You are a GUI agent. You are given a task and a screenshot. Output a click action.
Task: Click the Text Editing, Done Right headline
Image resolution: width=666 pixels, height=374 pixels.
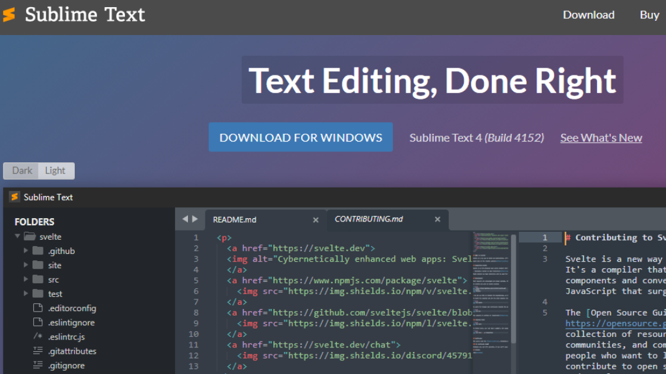(433, 80)
